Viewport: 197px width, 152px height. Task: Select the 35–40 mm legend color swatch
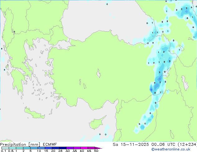(x=77, y=148)
